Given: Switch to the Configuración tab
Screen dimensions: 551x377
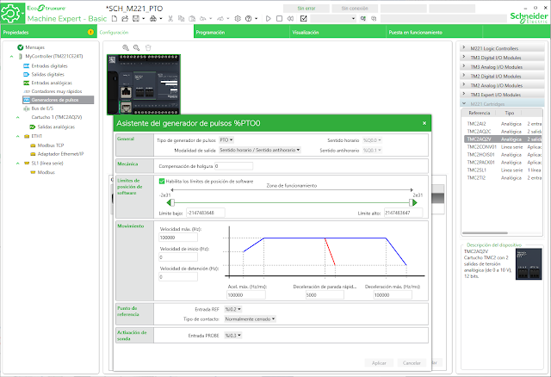Looking at the screenshot, I should coord(145,32).
